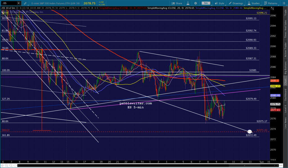288x168 pixels.
Task: Open the 5m timeframe selector
Action: (x=206, y=3)
